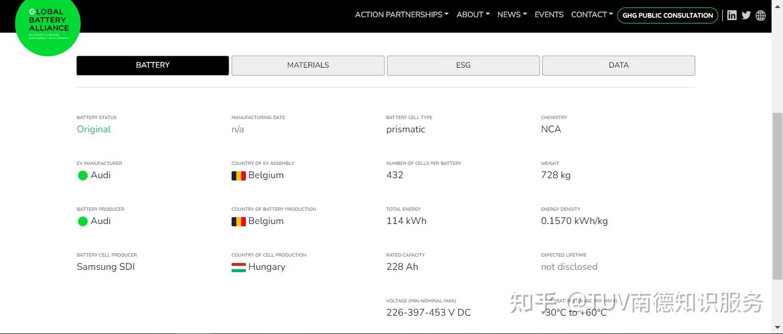Click the Original battery status link
Screen dimensions: 783x334
(94, 129)
